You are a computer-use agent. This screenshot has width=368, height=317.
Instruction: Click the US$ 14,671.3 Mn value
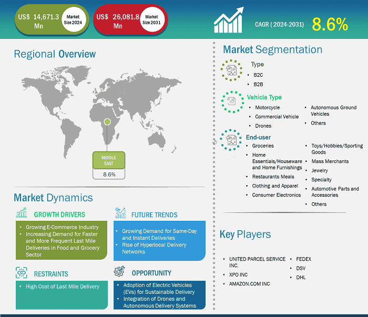point(38,21)
